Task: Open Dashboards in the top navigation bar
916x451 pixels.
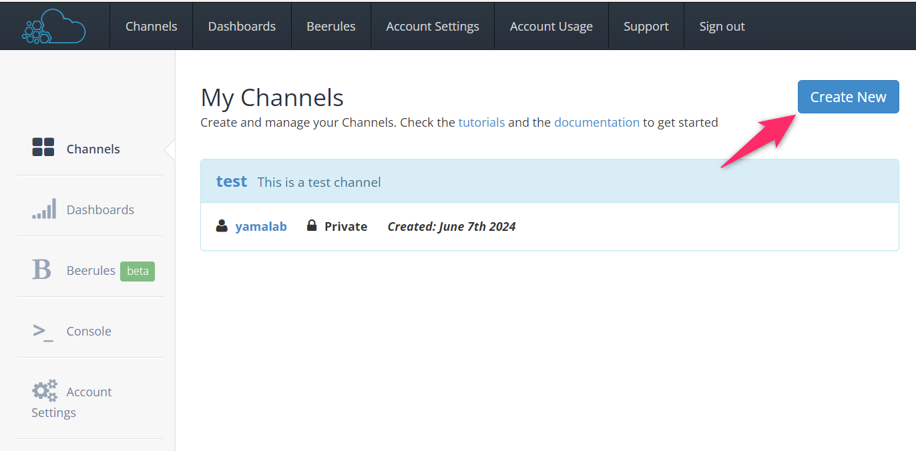Action: [x=242, y=27]
